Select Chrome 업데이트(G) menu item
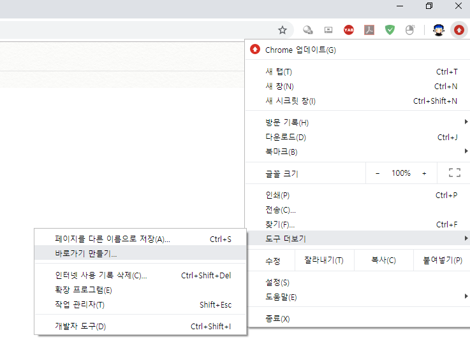 [x=357, y=50]
